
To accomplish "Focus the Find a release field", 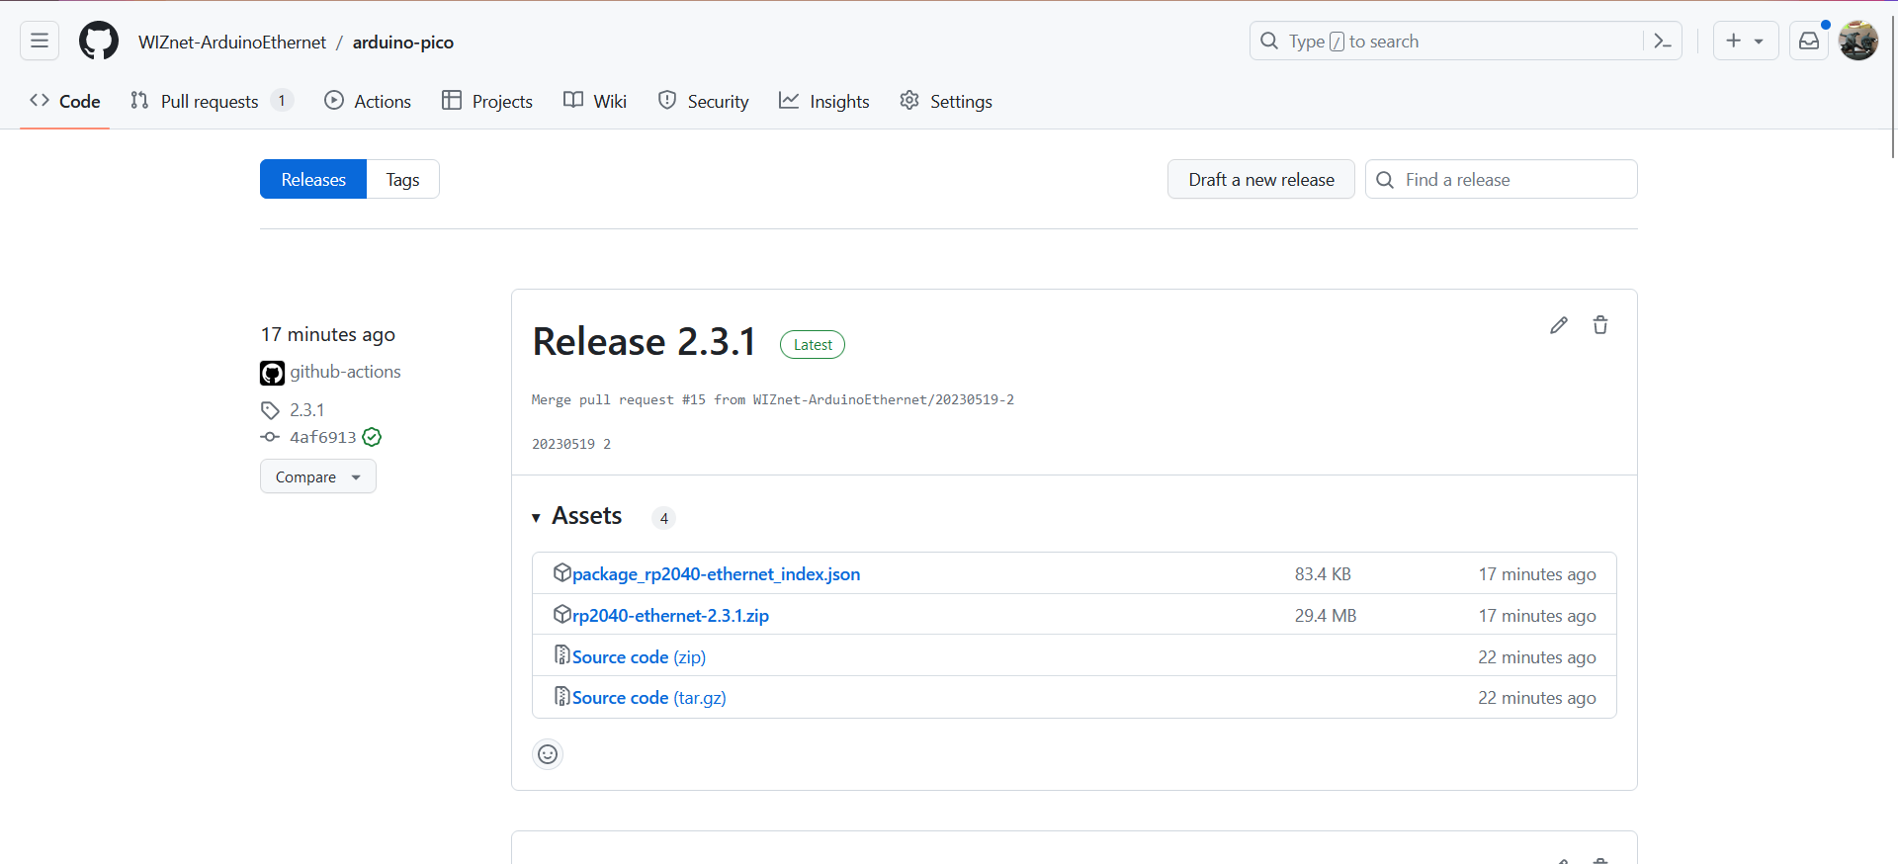I will tap(1502, 179).
